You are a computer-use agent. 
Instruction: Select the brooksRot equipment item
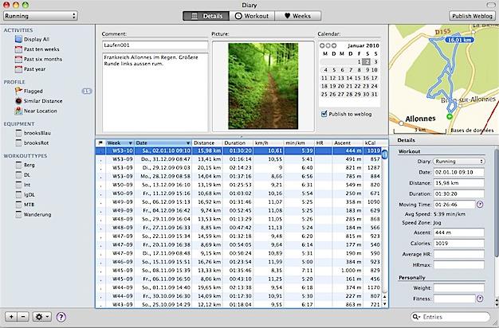[33, 143]
